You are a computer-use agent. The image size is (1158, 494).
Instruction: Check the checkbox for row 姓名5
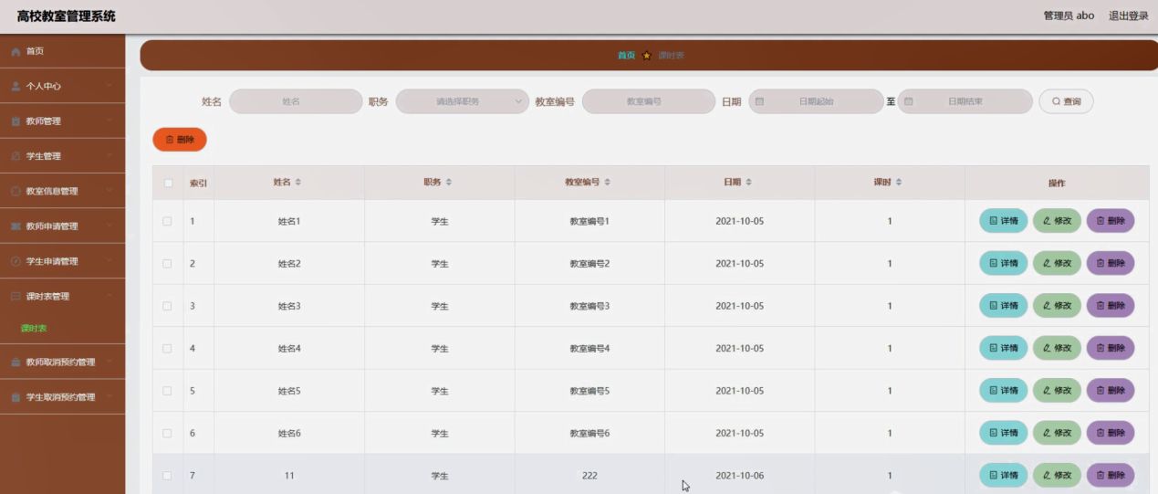167,391
